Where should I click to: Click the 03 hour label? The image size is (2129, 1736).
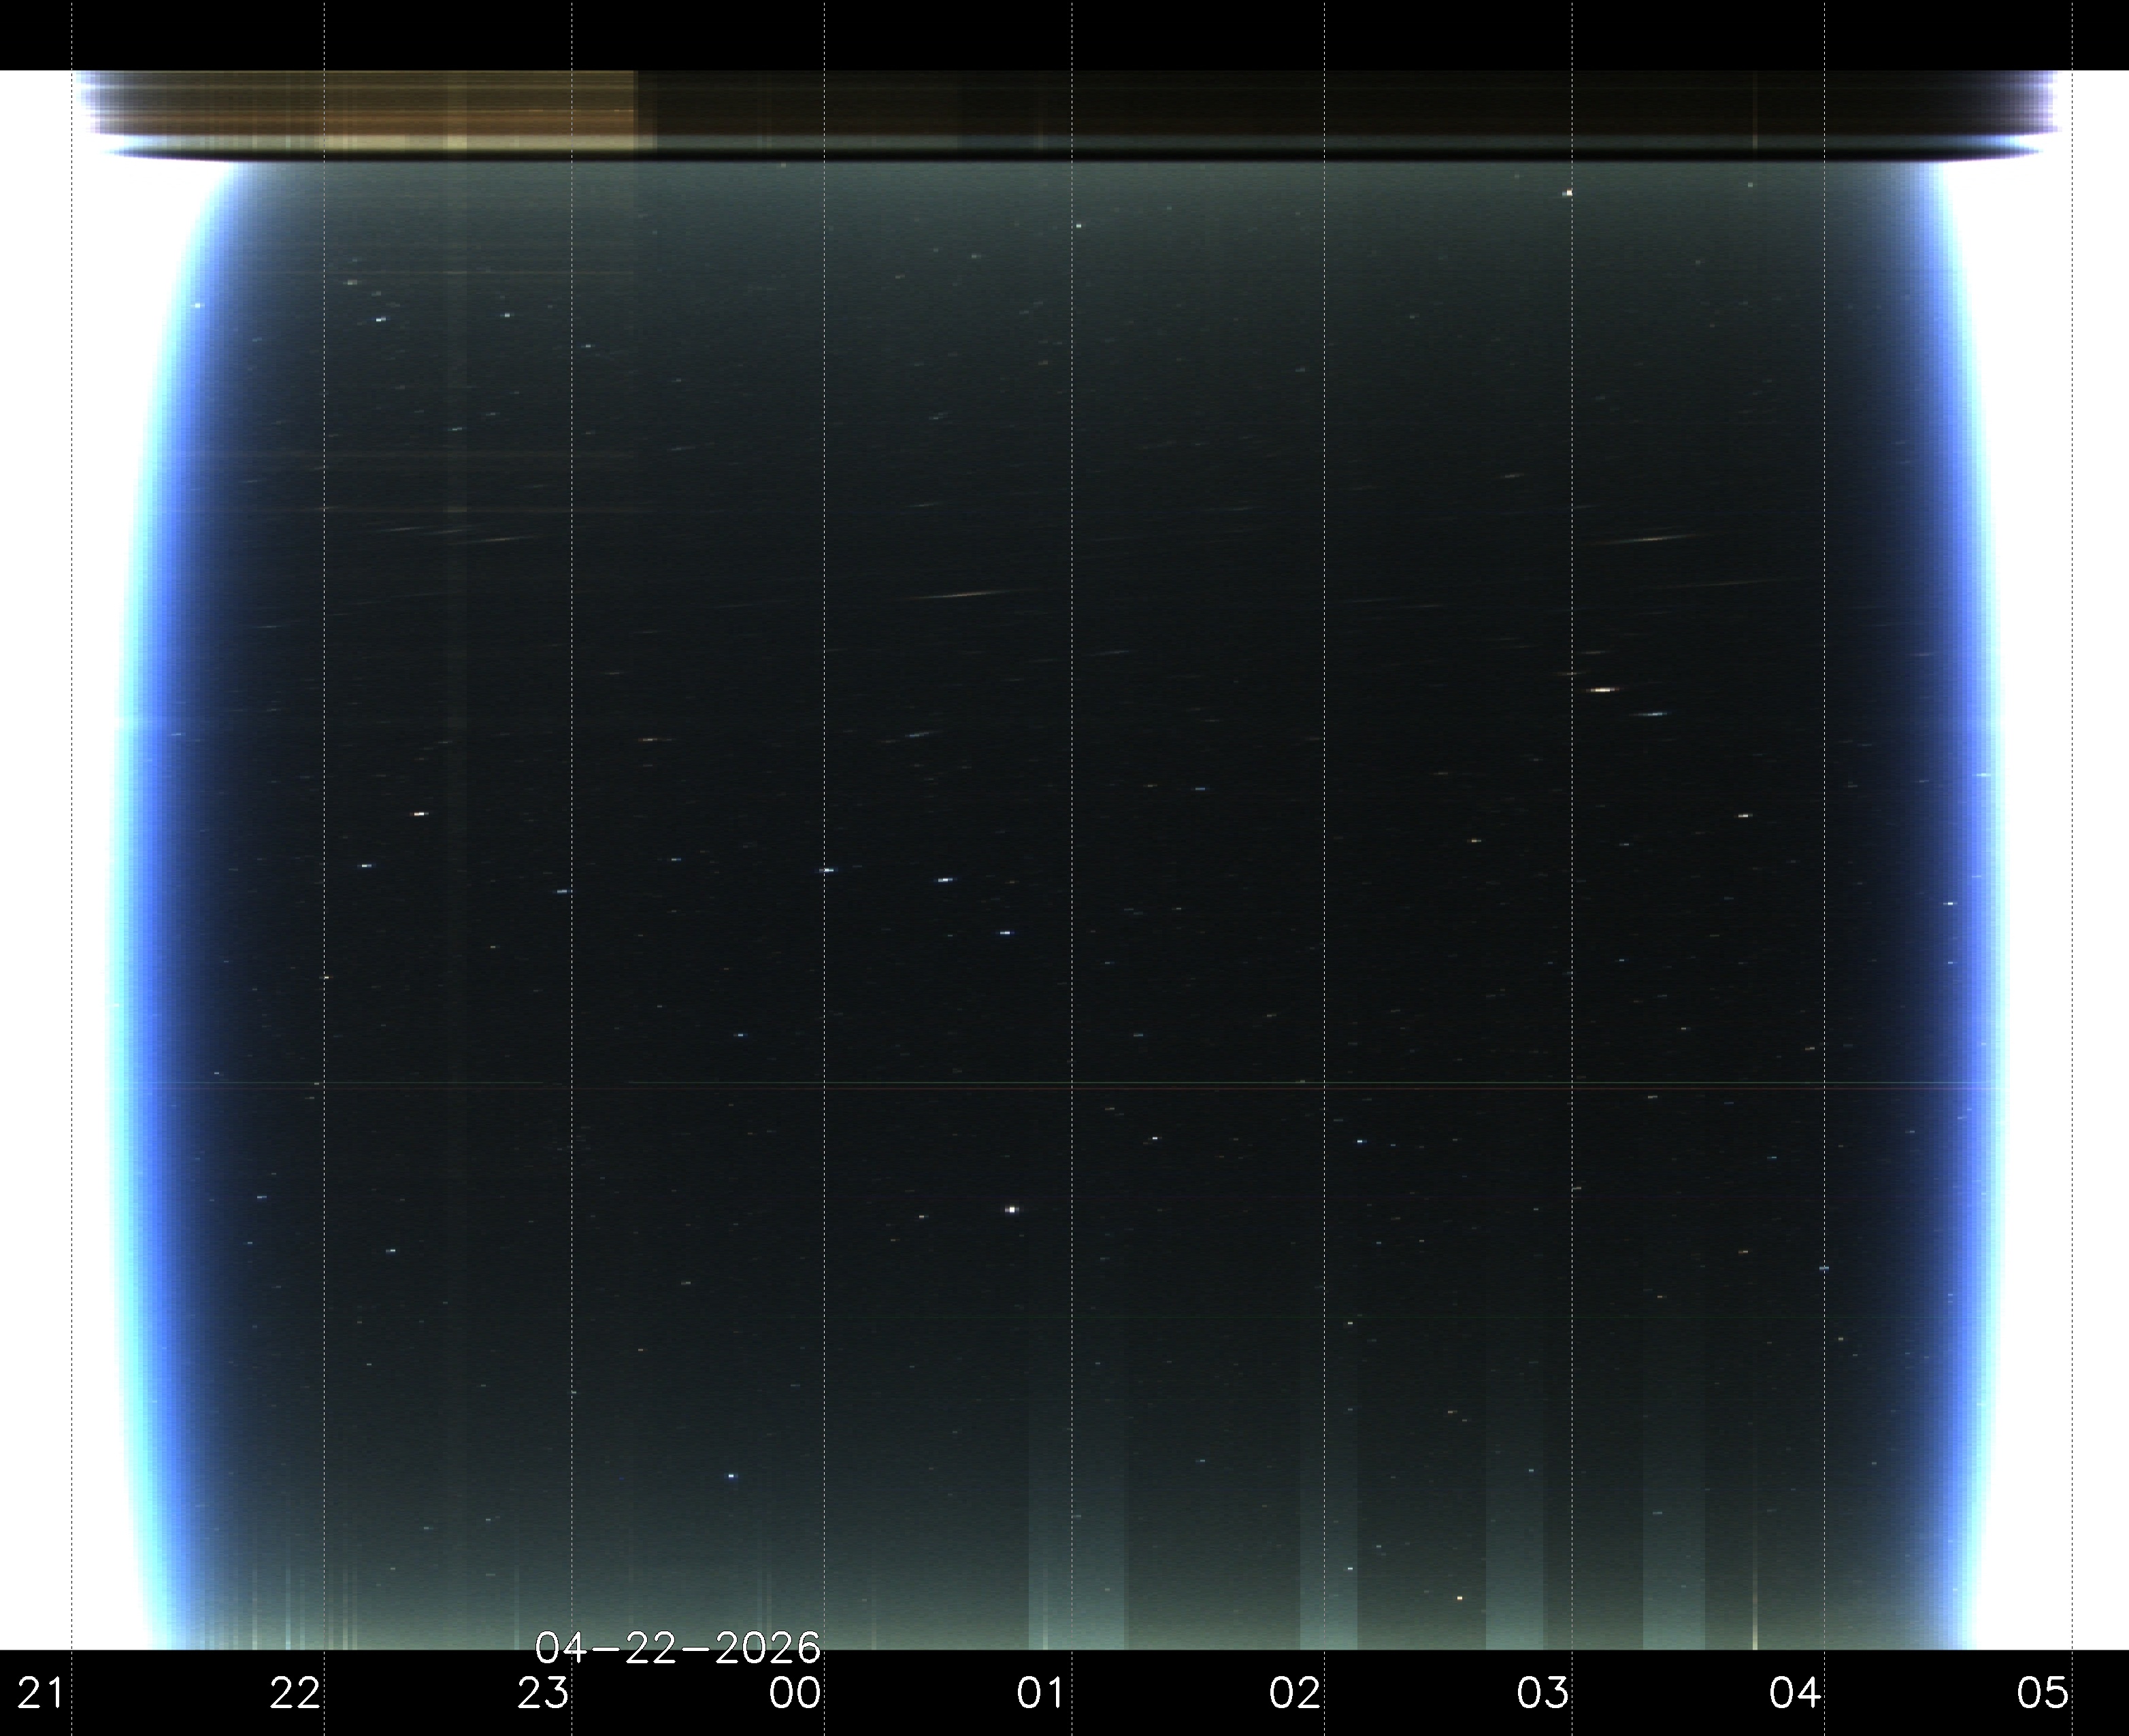[x=1543, y=1693]
